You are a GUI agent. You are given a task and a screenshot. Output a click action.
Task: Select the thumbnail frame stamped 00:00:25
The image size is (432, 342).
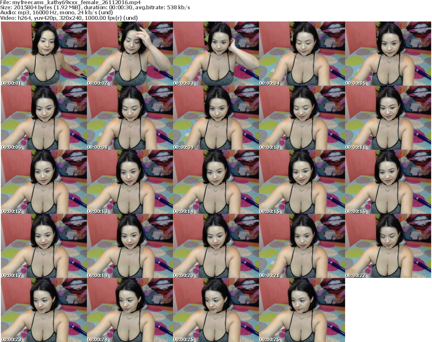tap(216, 310)
